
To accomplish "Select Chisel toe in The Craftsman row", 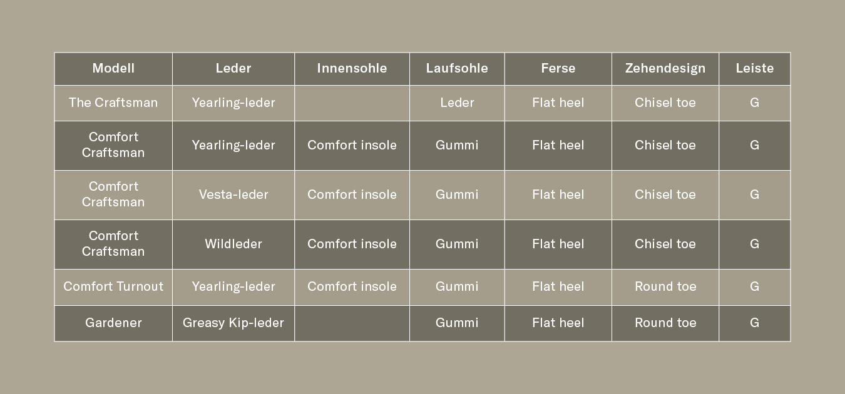I will click(665, 103).
